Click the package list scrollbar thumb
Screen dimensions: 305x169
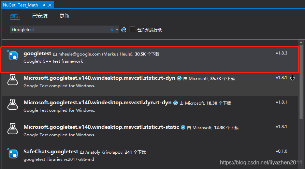click(301, 82)
